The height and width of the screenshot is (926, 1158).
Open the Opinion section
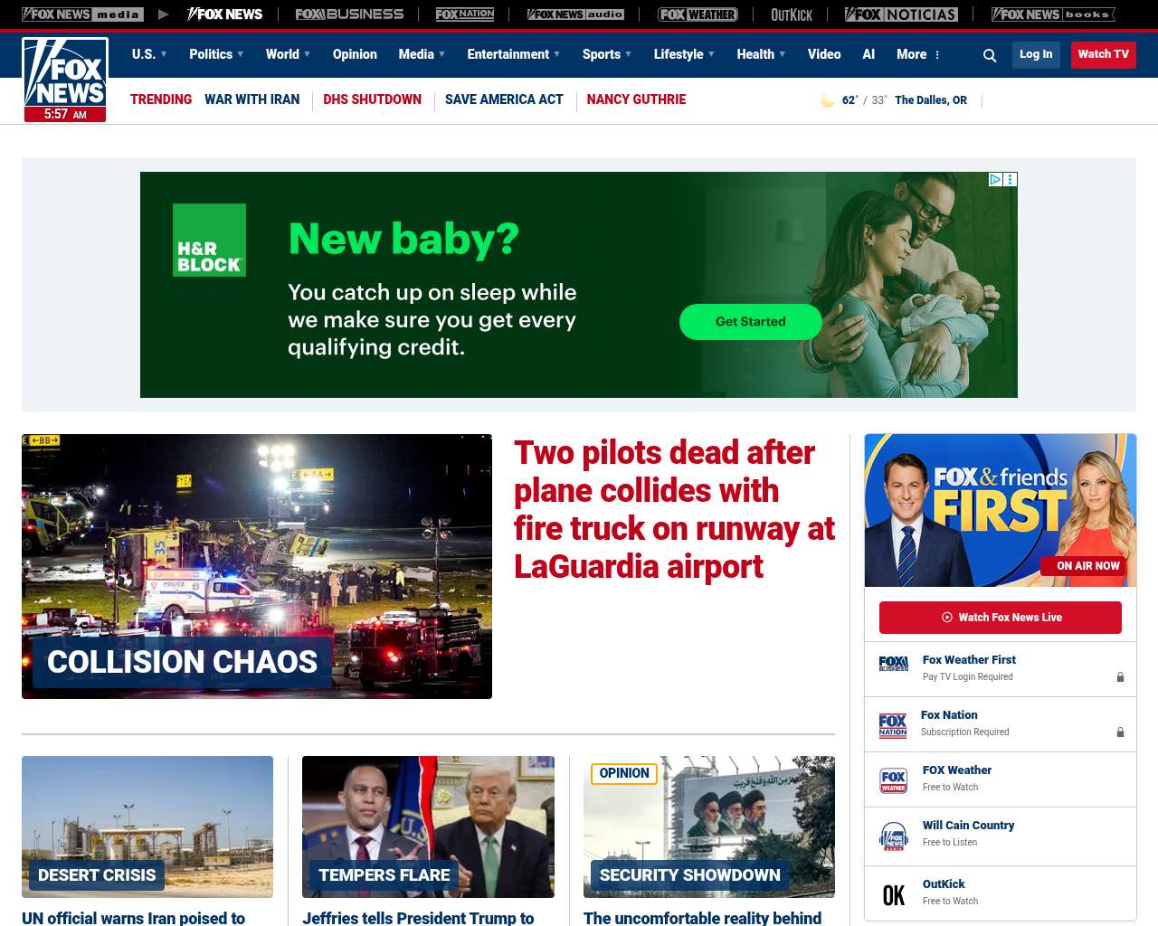(355, 54)
